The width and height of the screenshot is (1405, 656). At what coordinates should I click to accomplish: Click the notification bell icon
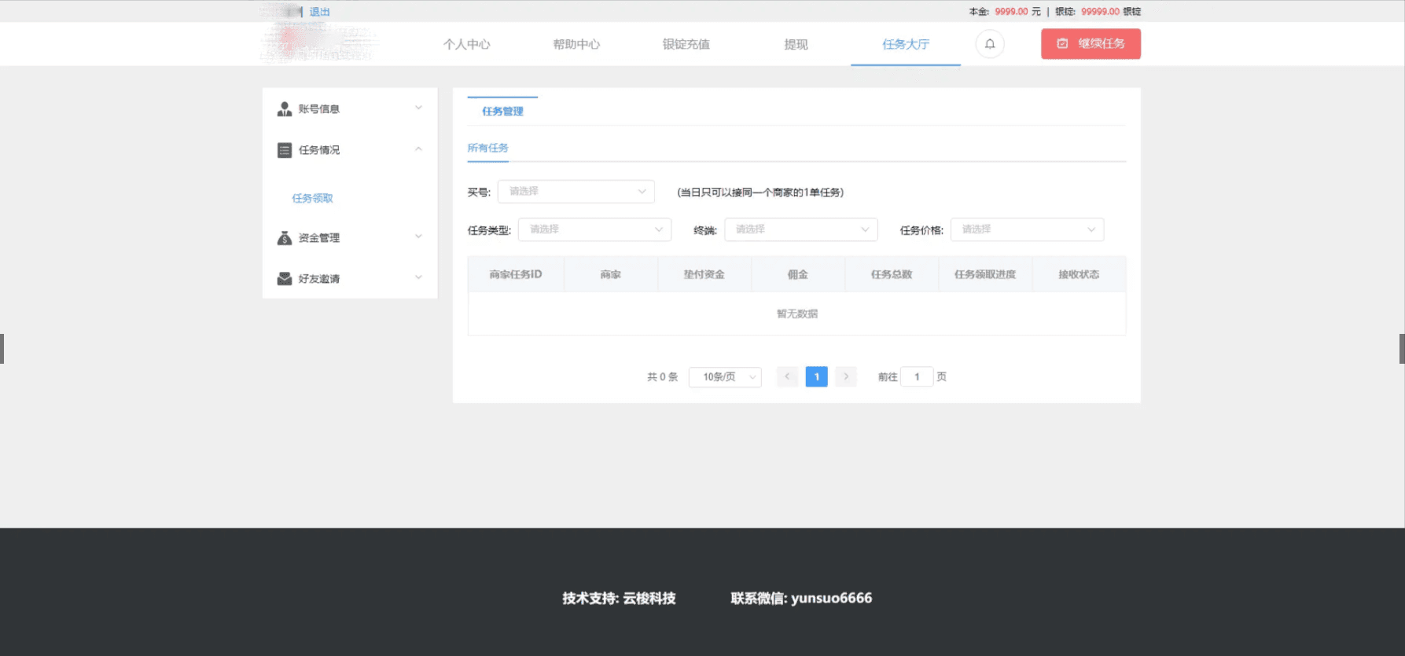990,44
